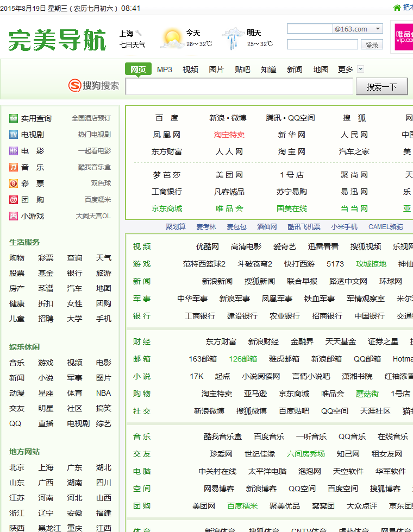Open the 新浪·微博 link

(x=228, y=118)
